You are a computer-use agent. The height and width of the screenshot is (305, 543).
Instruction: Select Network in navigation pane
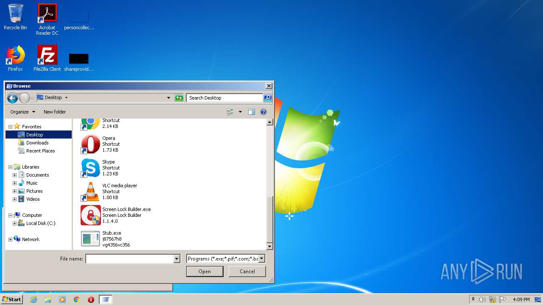tap(31, 239)
